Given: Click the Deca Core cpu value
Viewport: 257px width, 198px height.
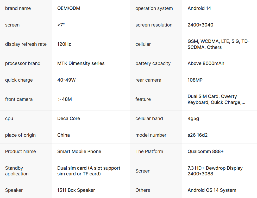Looking at the screenshot, I should [68, 118].
